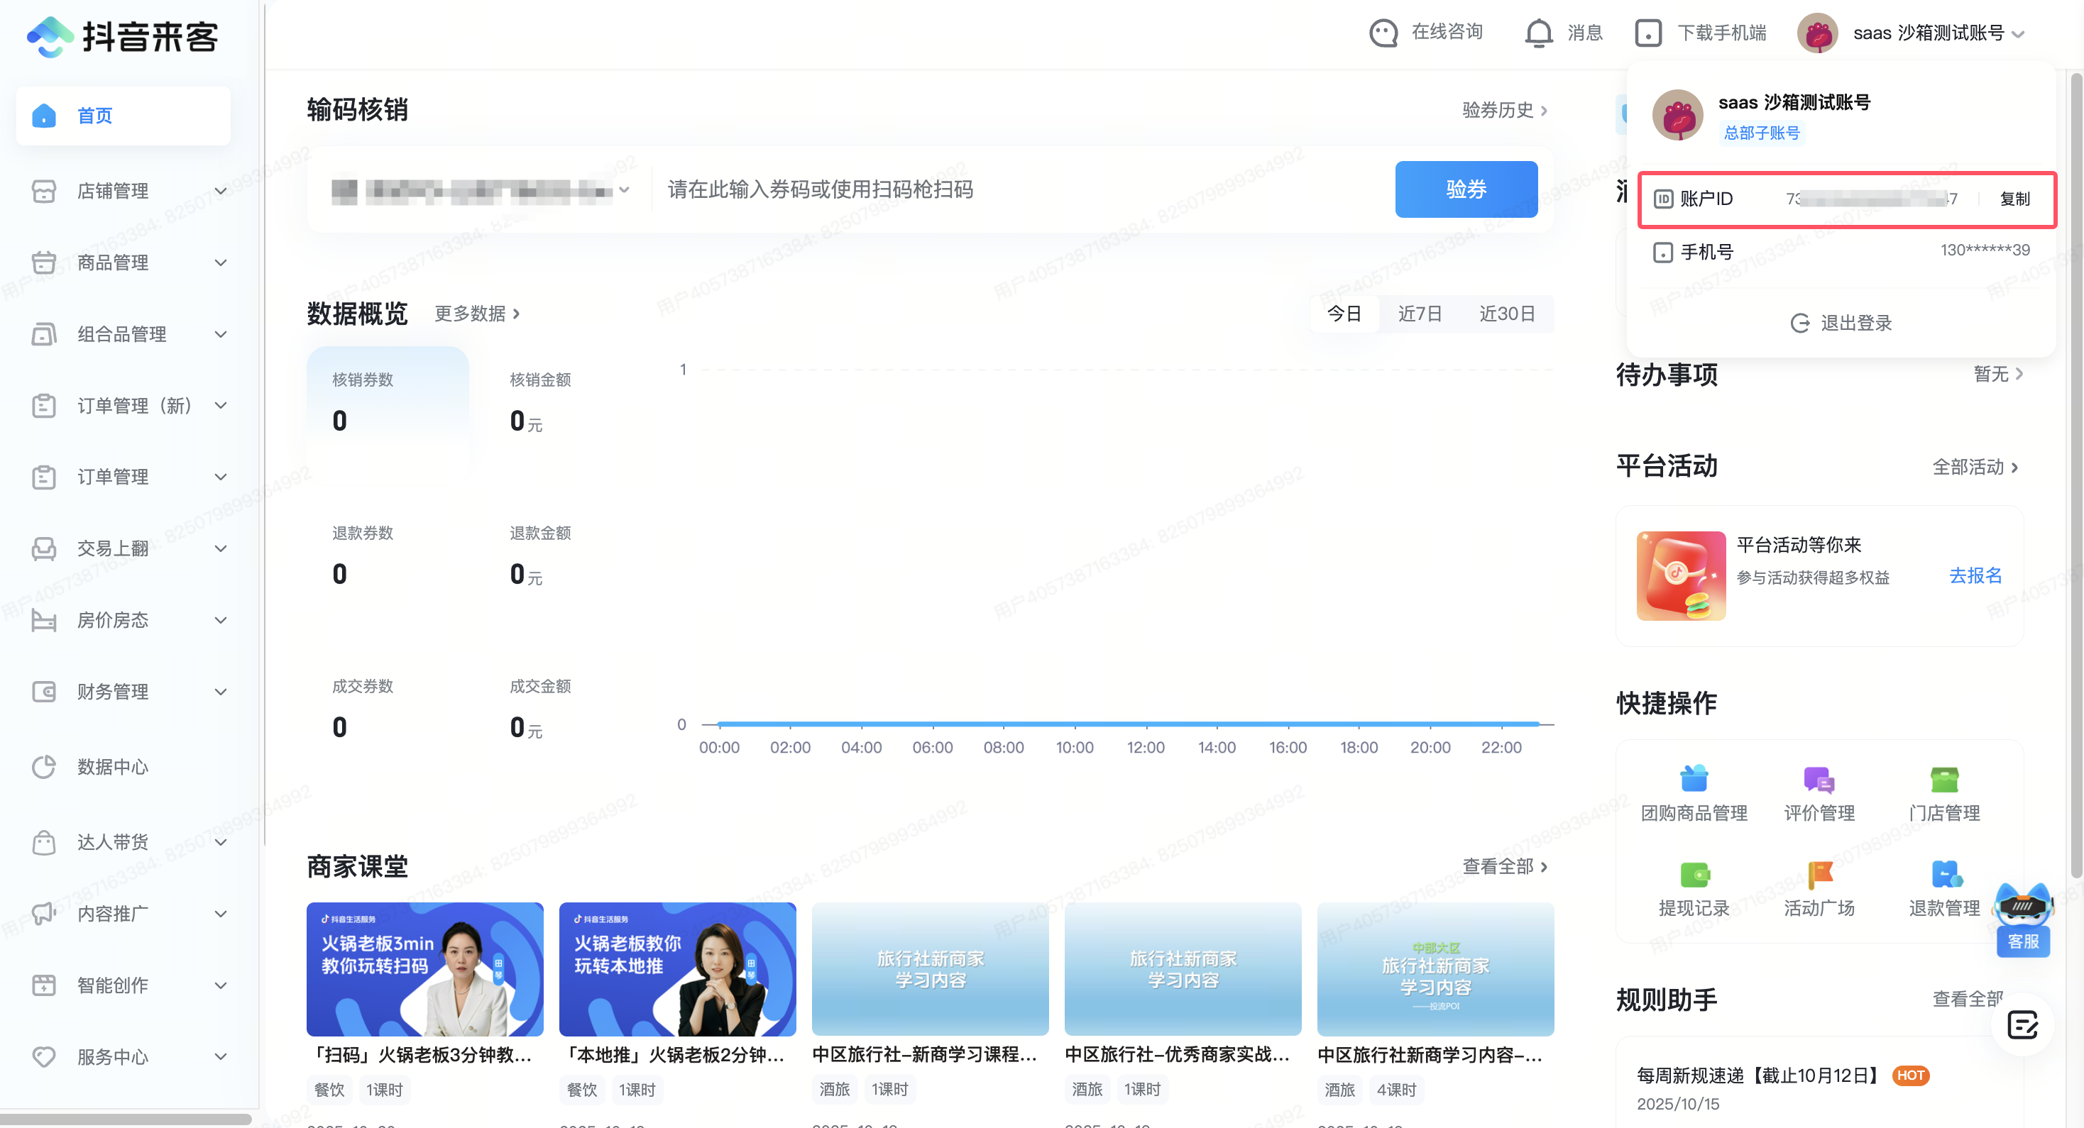Click the 活动广场 flag icon
This screenshot has height=1128, width=2084.
(1819, 875)
